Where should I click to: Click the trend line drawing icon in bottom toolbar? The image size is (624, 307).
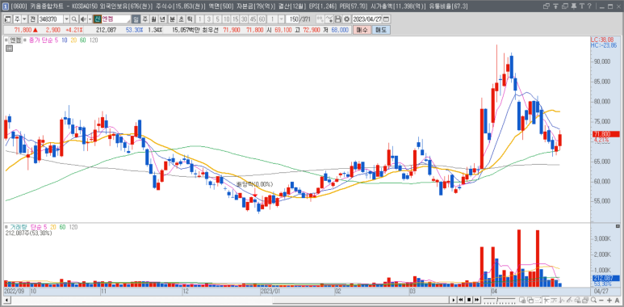[x=569, y=300]
